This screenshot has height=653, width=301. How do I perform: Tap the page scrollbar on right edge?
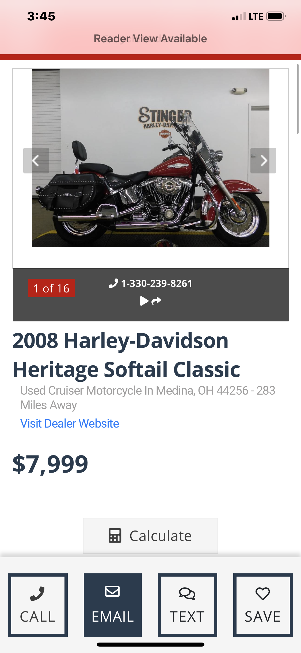[x=298, y=99]
